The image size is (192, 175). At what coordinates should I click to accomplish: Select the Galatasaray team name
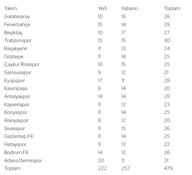tap(17, 16)
